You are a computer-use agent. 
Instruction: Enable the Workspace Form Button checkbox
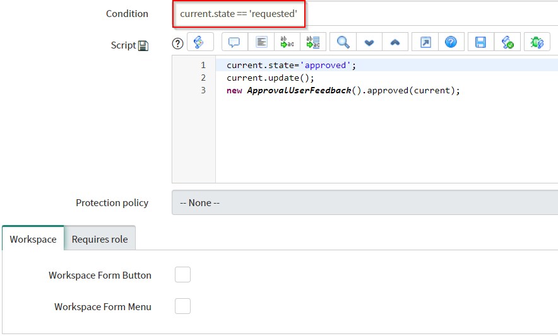[182, 275]
